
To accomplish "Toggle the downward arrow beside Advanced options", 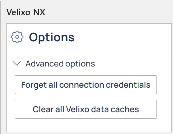I will (x=17, y=63).
